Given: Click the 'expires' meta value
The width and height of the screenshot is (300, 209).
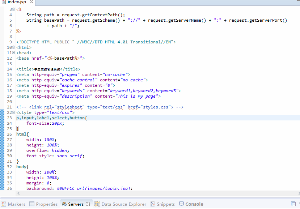Looking at the screenshot, I should pyautogui.click(x=71, y=85).
